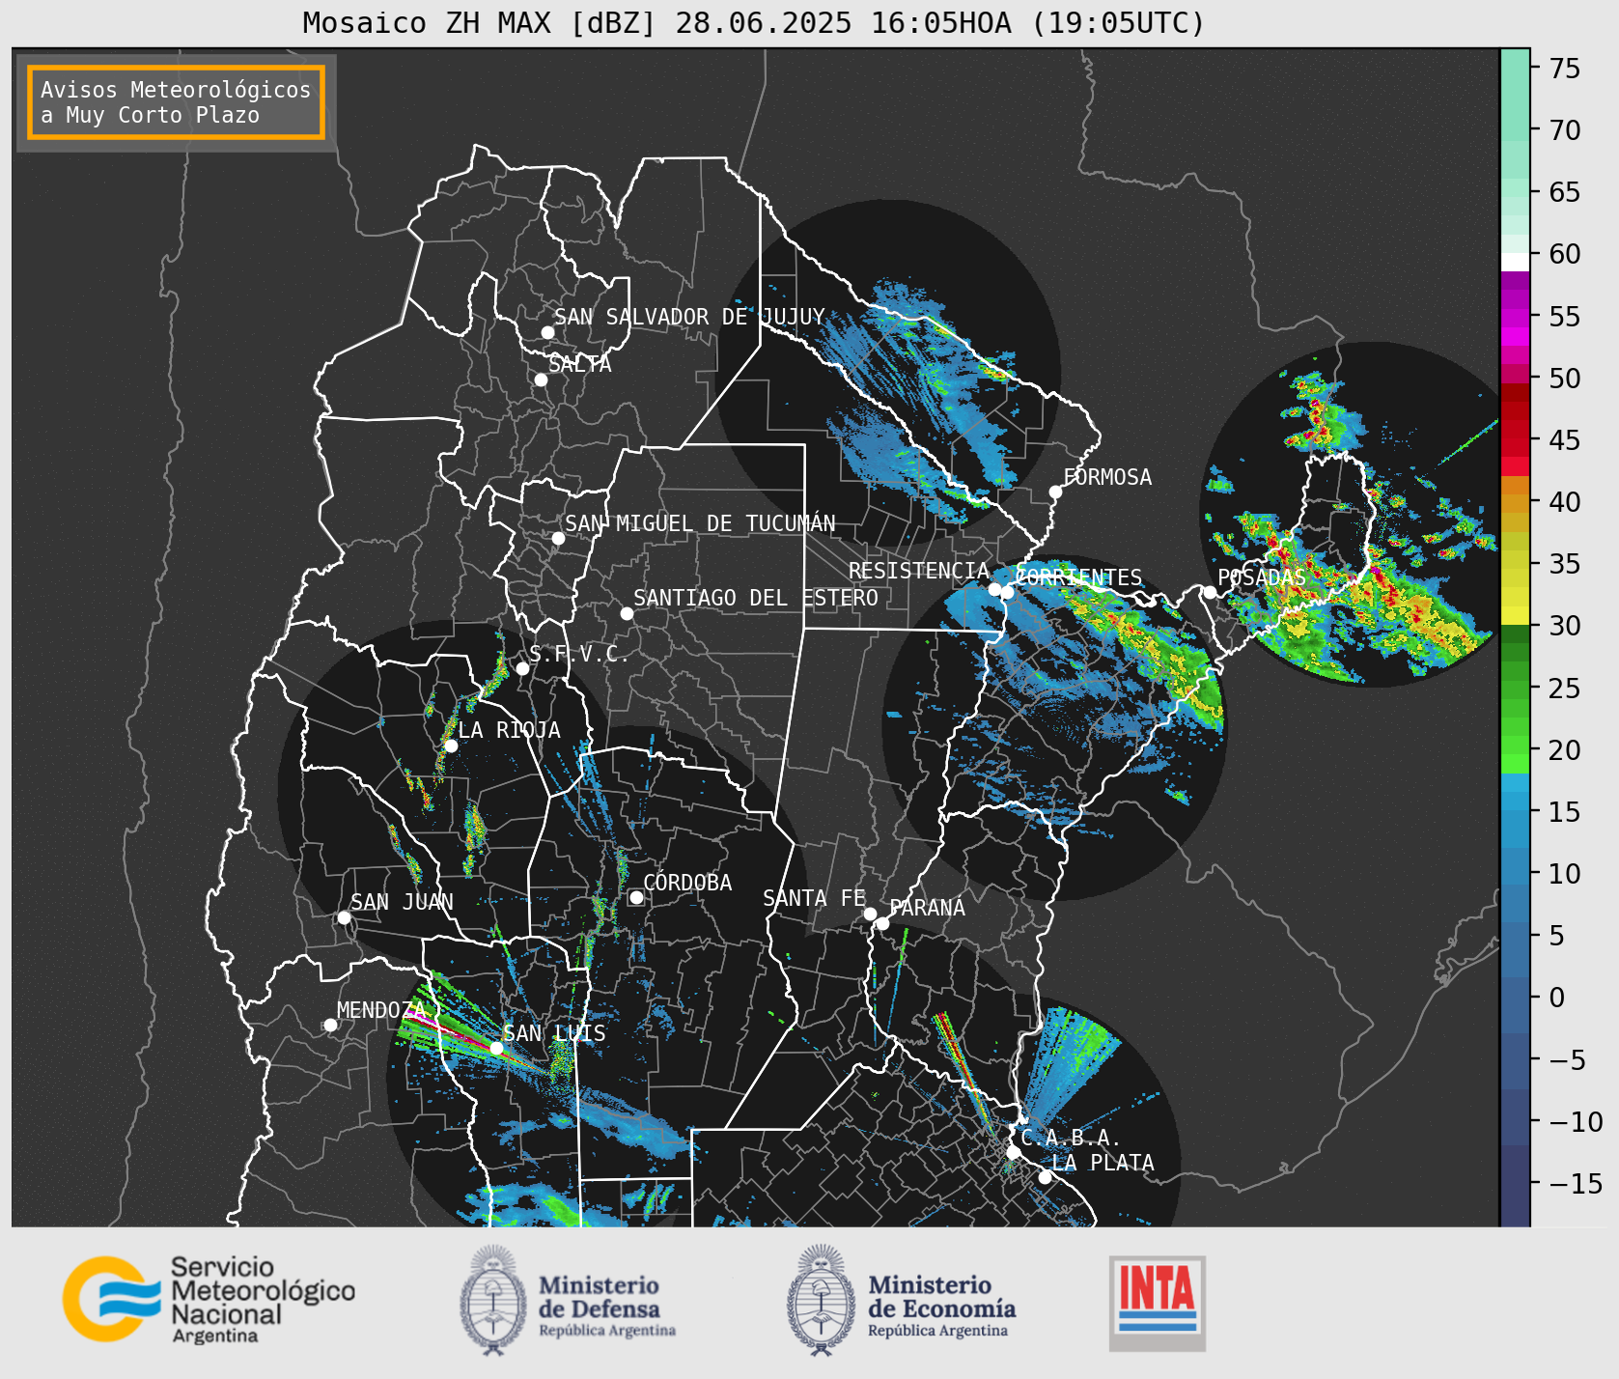Click the 19:05UTC timestamp in title
The width and height of the screenshot is (1619, 1379).
(1118, 22)
